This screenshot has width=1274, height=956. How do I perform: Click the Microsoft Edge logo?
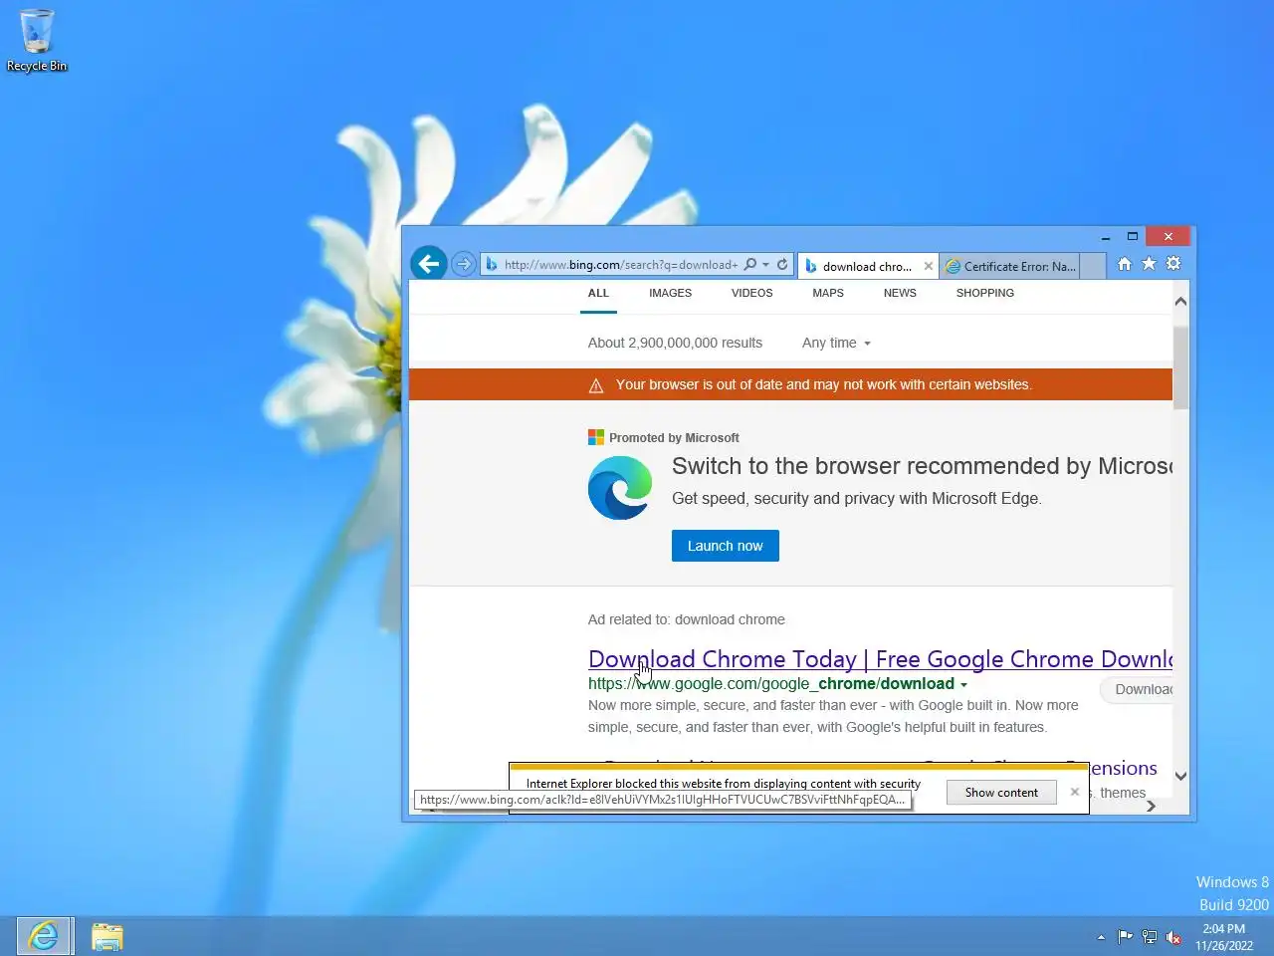point(620,488)
